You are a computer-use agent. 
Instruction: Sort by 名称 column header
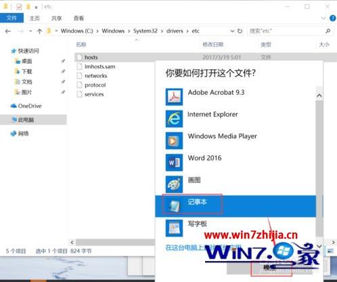[x=81, y=45]
